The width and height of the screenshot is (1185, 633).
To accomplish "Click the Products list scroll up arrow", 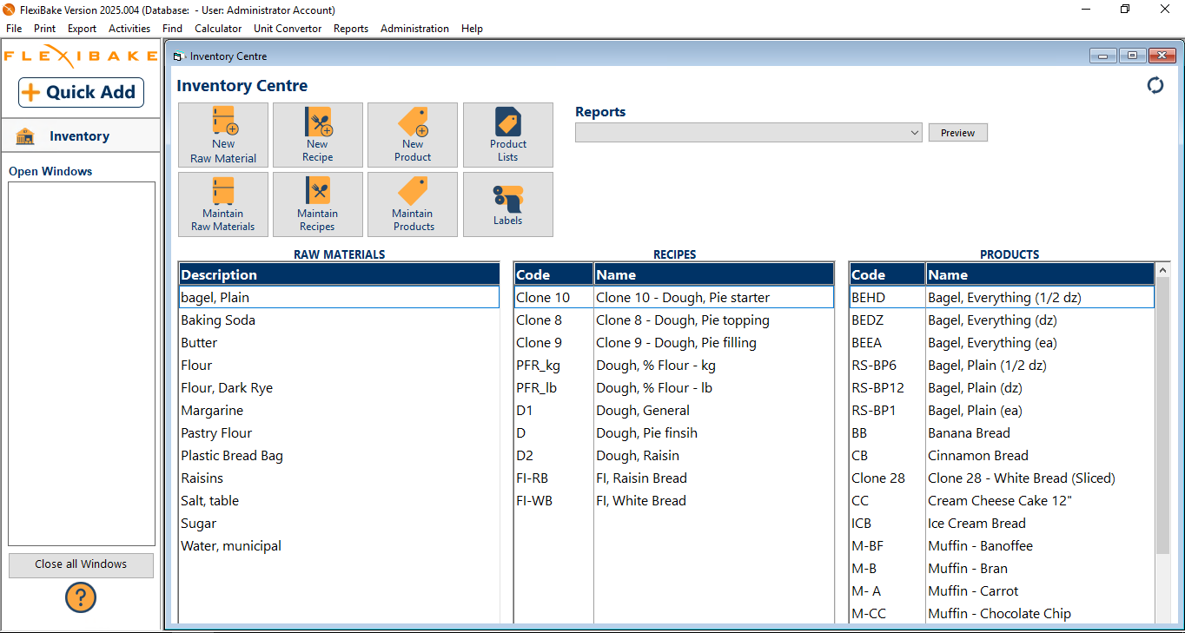I will 1163,271.
